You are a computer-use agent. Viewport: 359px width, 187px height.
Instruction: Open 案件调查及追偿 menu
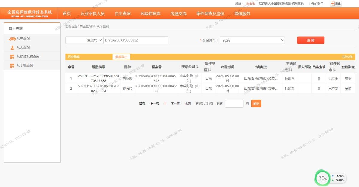210,13
